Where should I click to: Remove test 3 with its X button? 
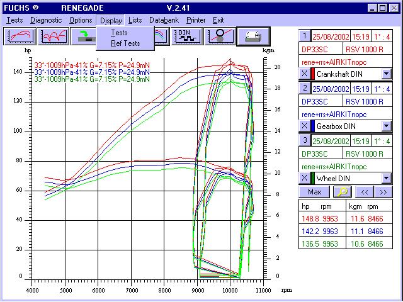click(304, 178)
